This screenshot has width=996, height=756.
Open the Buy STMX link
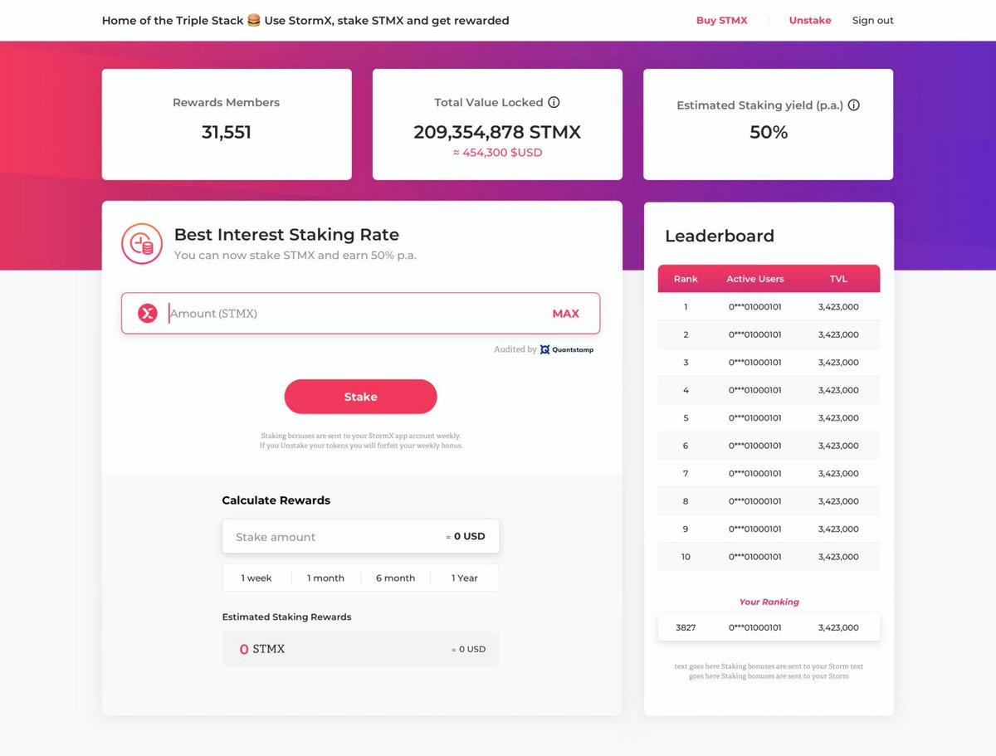point(721,20)
